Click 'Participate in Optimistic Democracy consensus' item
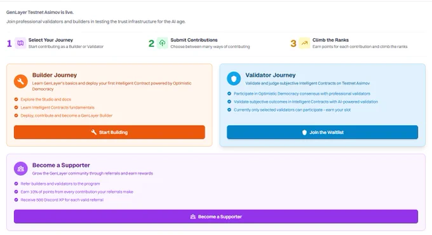Screen dimensions: 432x235 tap(302, 93)
